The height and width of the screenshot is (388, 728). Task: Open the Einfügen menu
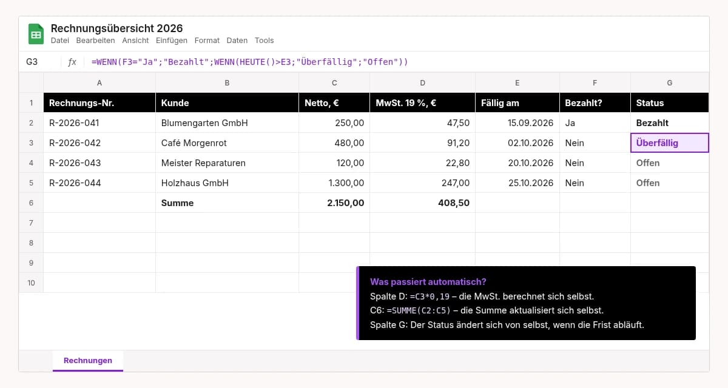click(172, 41)
